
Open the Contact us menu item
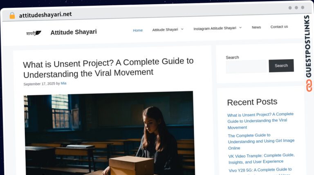[x=279, y=27]
